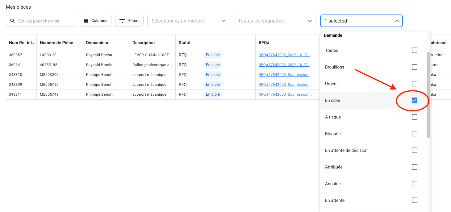The height and width of the screenshot is (212, 451).
Task: Open the Sélectionnez un modèle dropdown
Action: pos(188,21)
